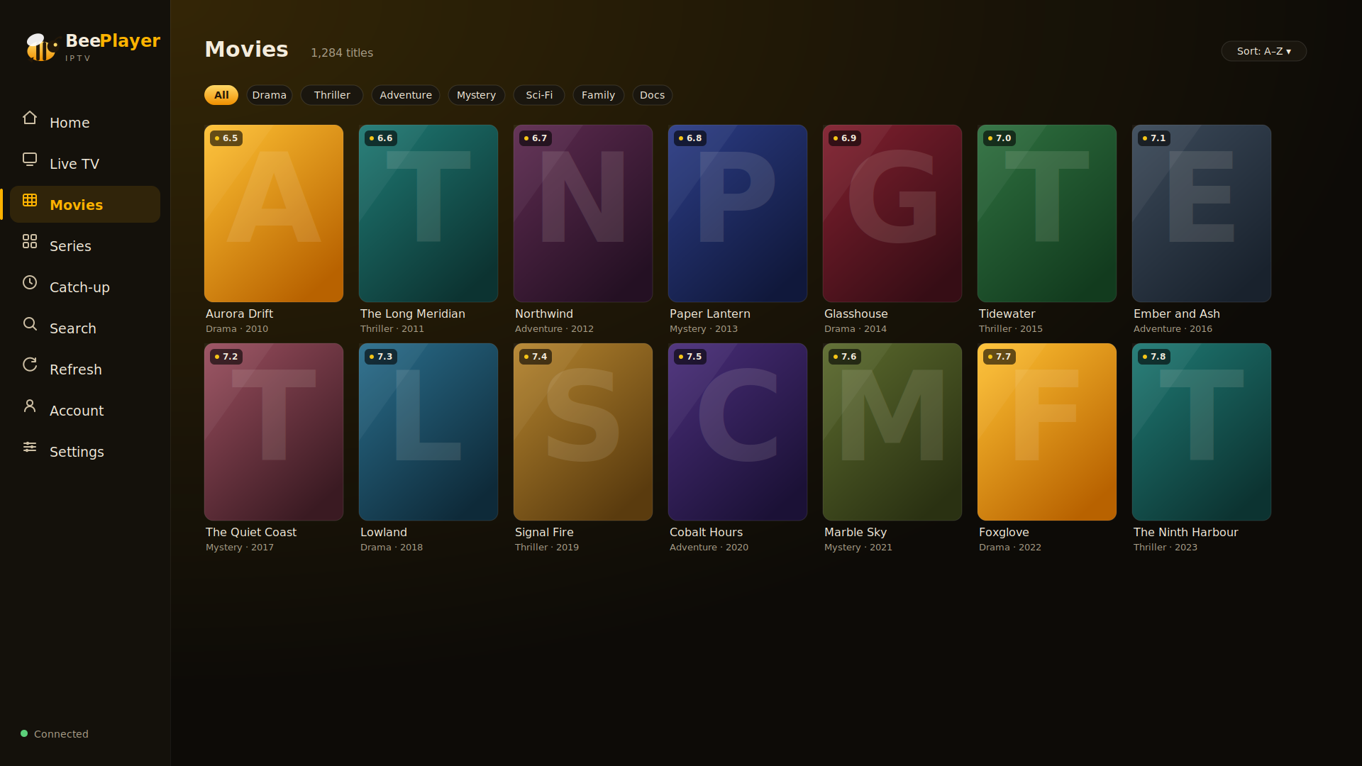Click the 7.4 rating badge

pos(536,357)
